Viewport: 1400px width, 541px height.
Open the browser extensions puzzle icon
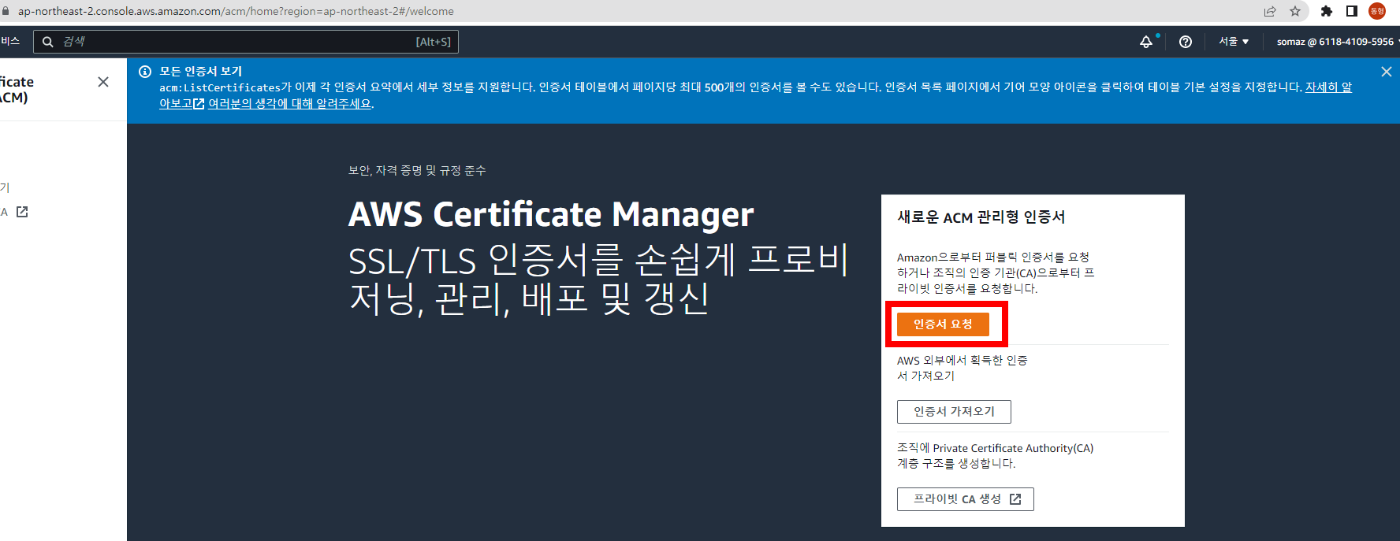(1327, 11)
